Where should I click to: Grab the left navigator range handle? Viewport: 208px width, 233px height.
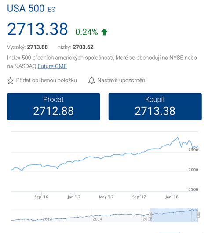pyautogui.click(x=150, y=215)
